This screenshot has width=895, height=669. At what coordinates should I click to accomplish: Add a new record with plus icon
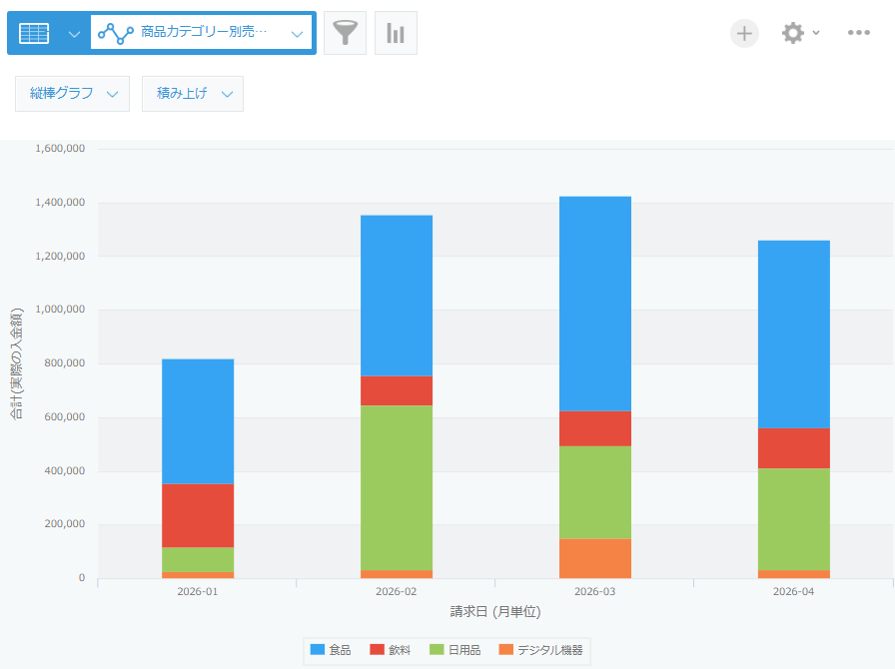tap(744, 33)
